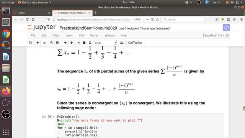Go forward in browser history
The width and height of the screenshot is (245, 138).
(21, 20)
